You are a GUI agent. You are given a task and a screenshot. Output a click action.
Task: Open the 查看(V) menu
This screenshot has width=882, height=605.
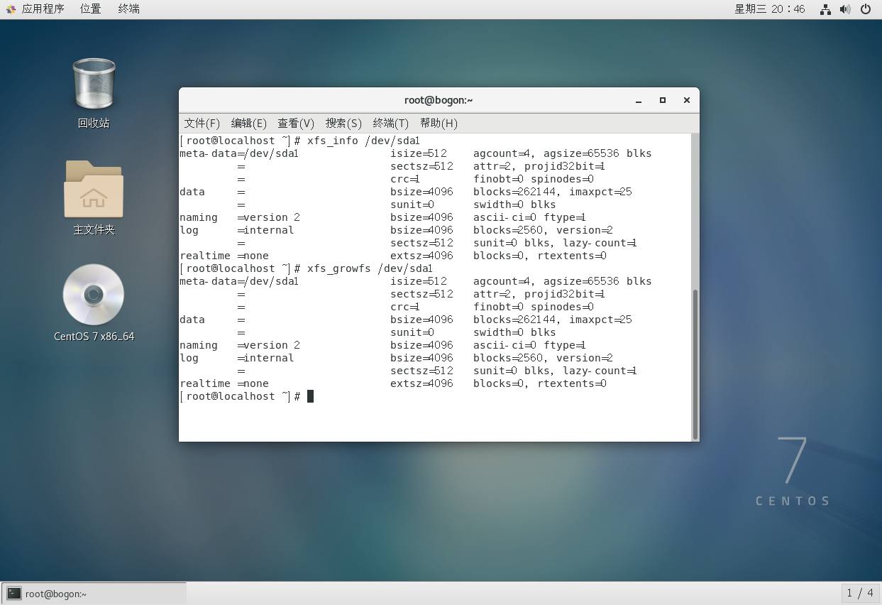point(296,123)
